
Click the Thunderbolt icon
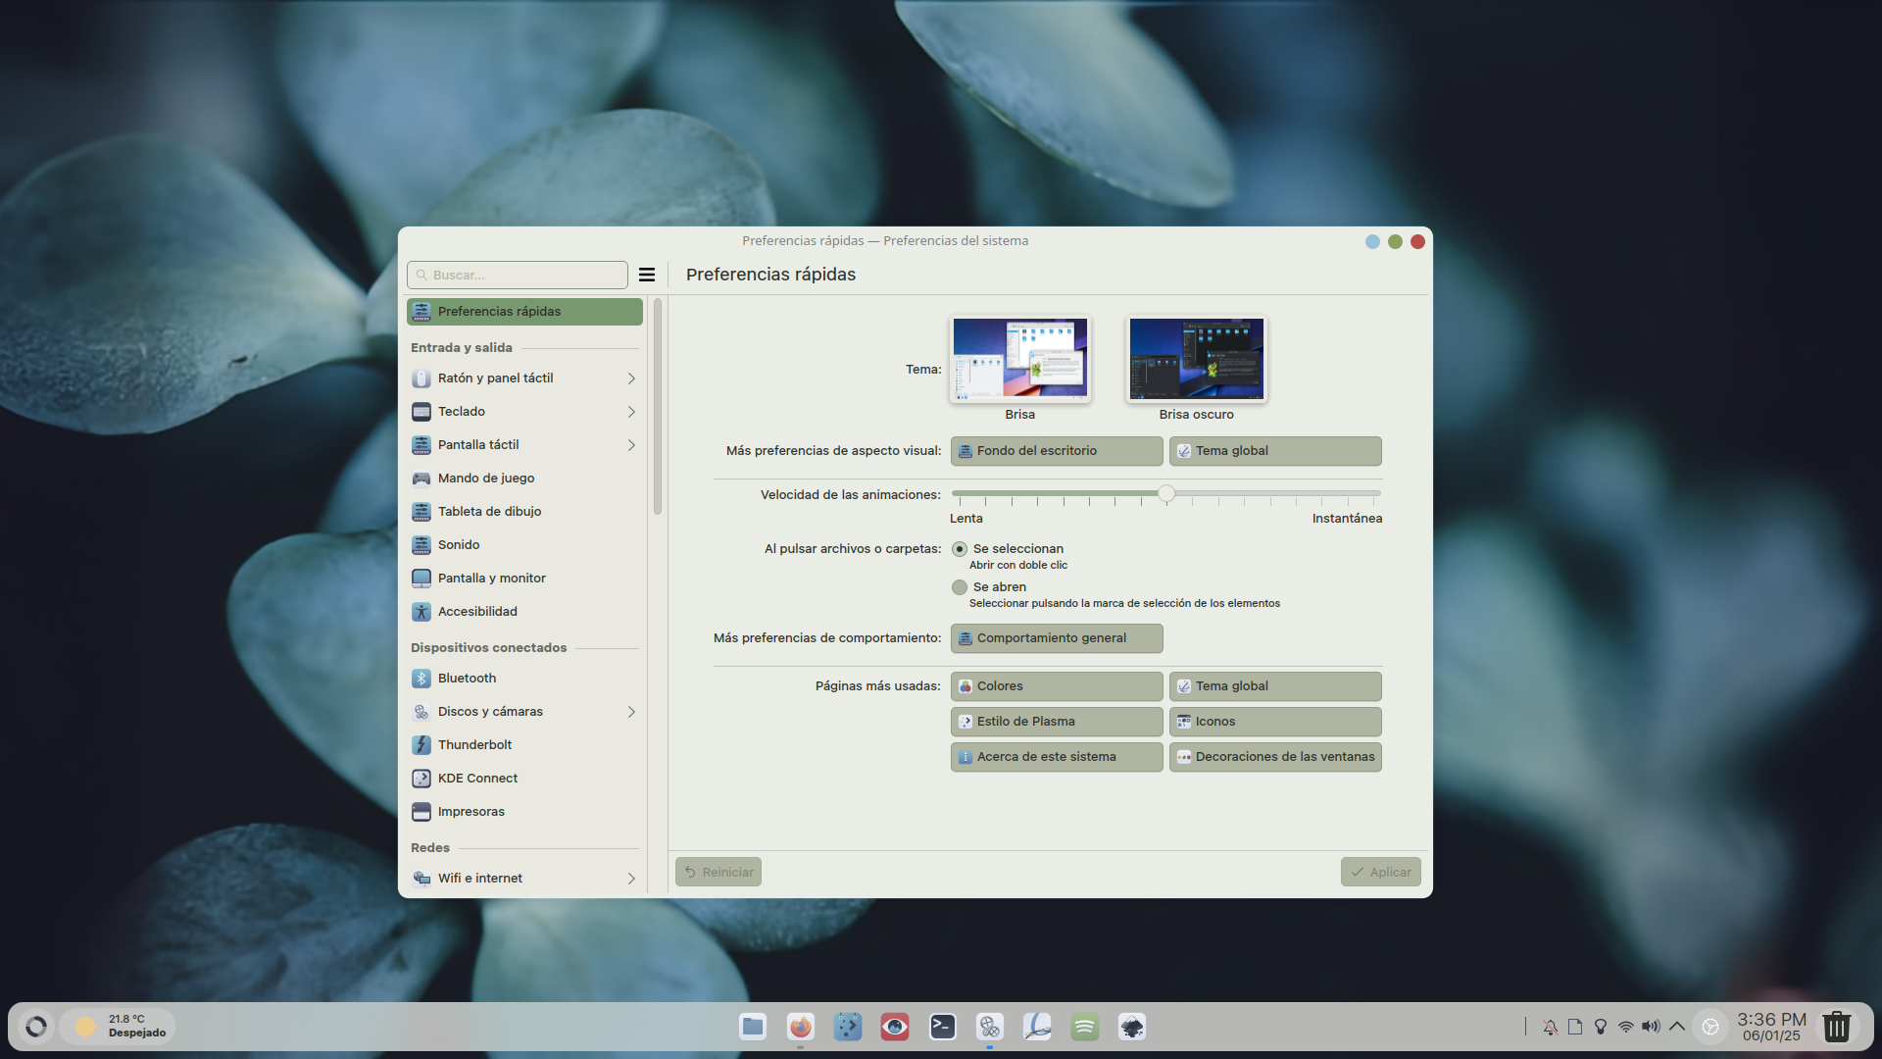click(x=421, y=745)
